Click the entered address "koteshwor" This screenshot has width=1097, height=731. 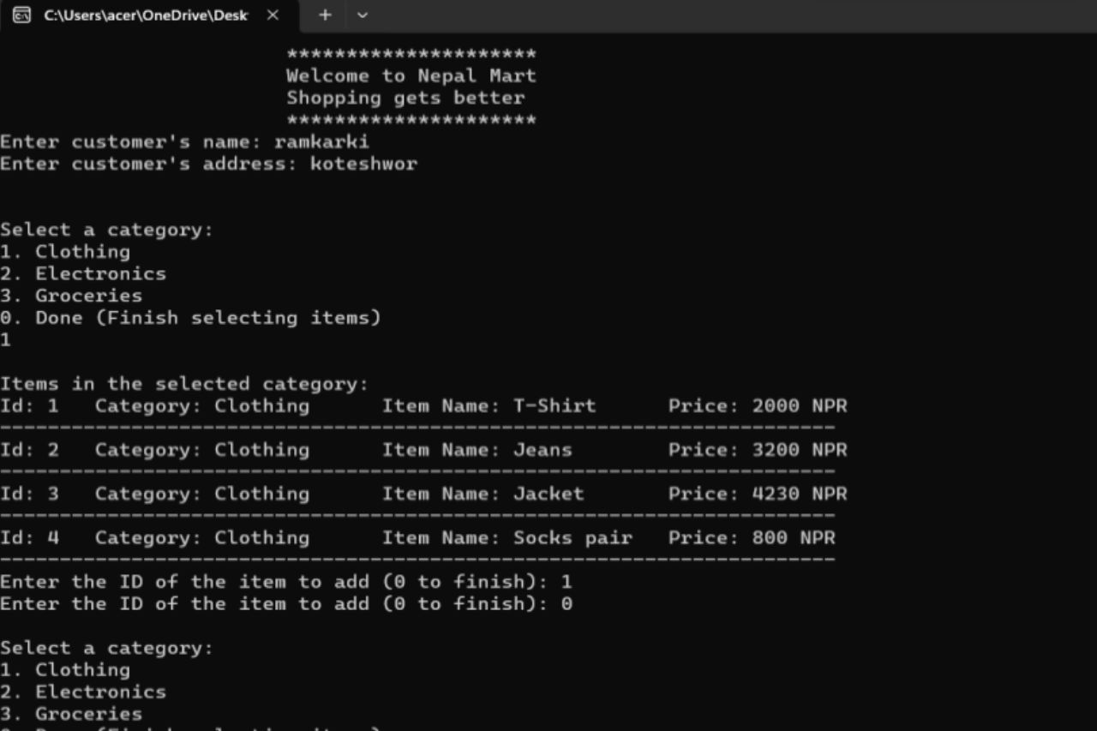363,164
